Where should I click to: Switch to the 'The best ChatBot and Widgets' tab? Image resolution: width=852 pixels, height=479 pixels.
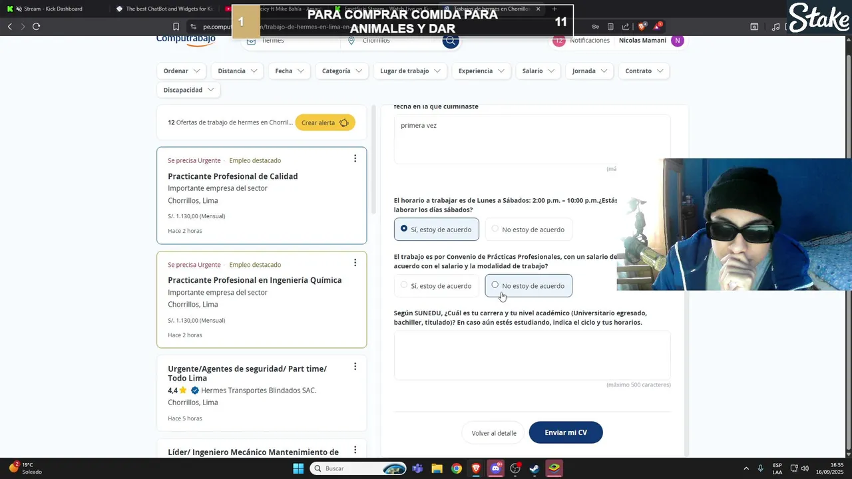point(166,9)
